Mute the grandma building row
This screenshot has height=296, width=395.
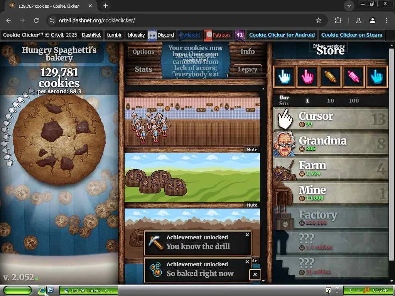point(252,150)
